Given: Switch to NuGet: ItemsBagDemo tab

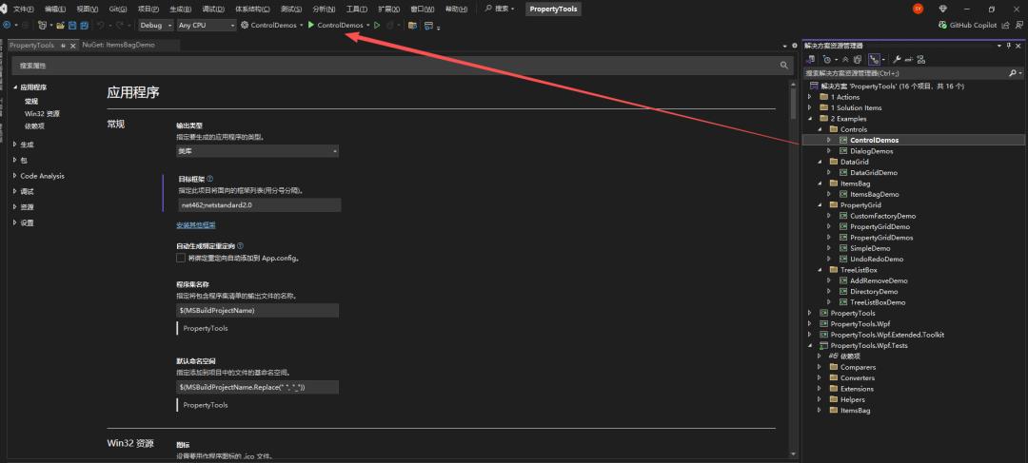Looking at the screenshot, I should [x=119, y=46].
